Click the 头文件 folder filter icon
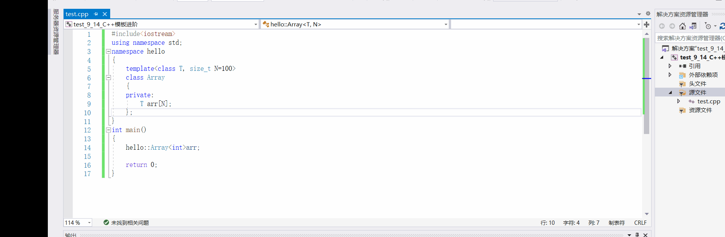This screenshot has height=237, width=725. (682, 84)
